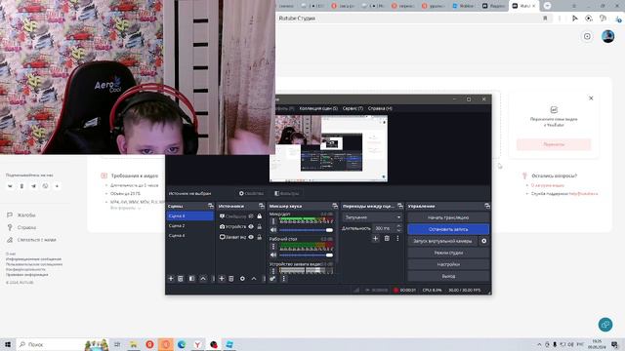The image size is (625, 351).
Task: Open Microsoft Edge from taskbar
Action: pos(182,344)
